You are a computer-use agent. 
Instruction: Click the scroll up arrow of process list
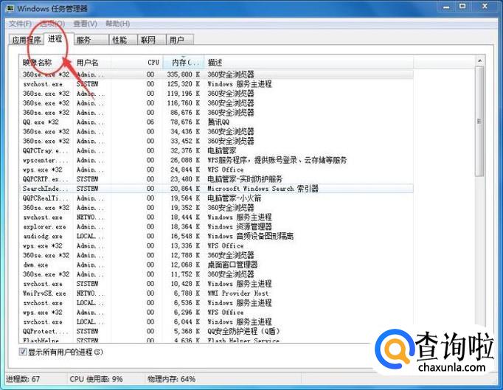[x=479, y=60]
